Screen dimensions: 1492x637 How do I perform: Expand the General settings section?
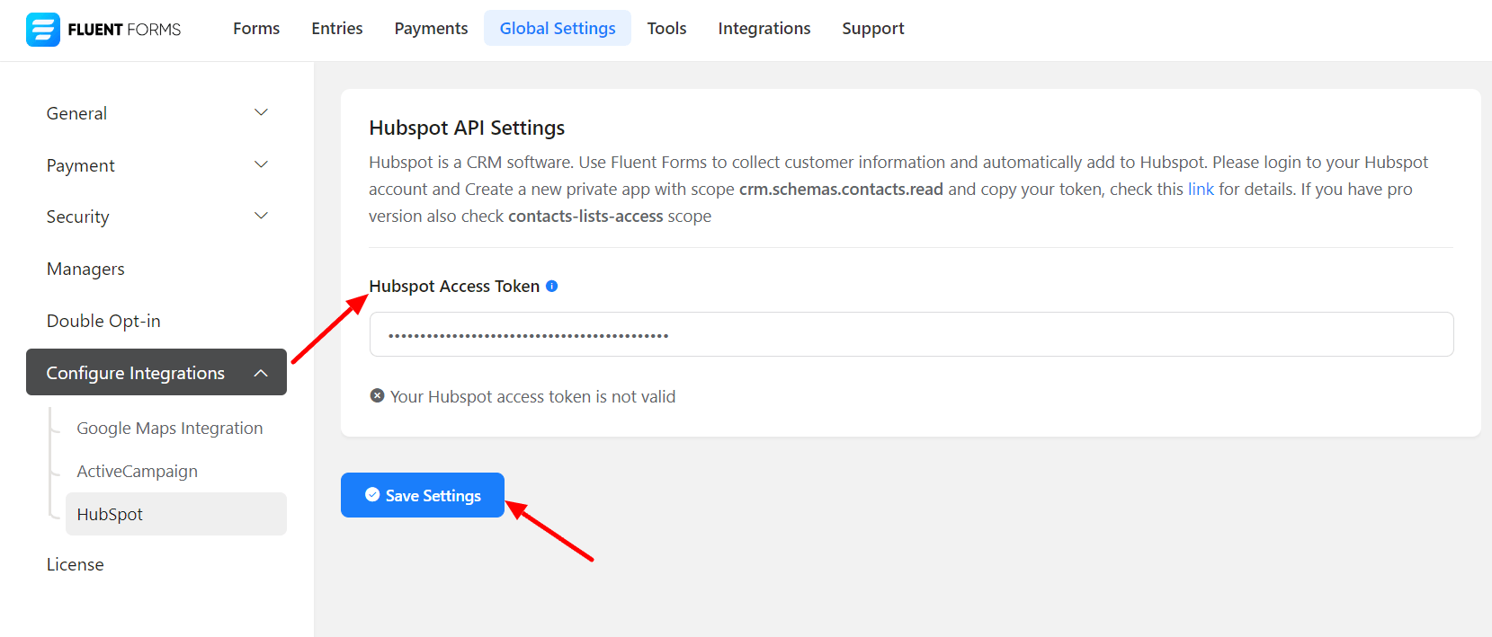click(x=157, y=113)
